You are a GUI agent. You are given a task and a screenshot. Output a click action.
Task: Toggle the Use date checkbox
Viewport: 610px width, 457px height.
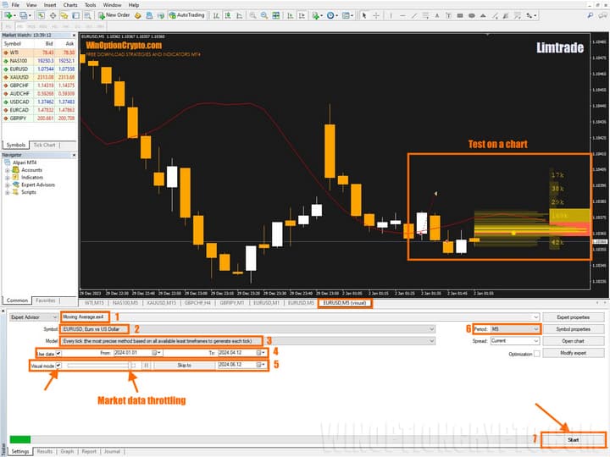58,353
